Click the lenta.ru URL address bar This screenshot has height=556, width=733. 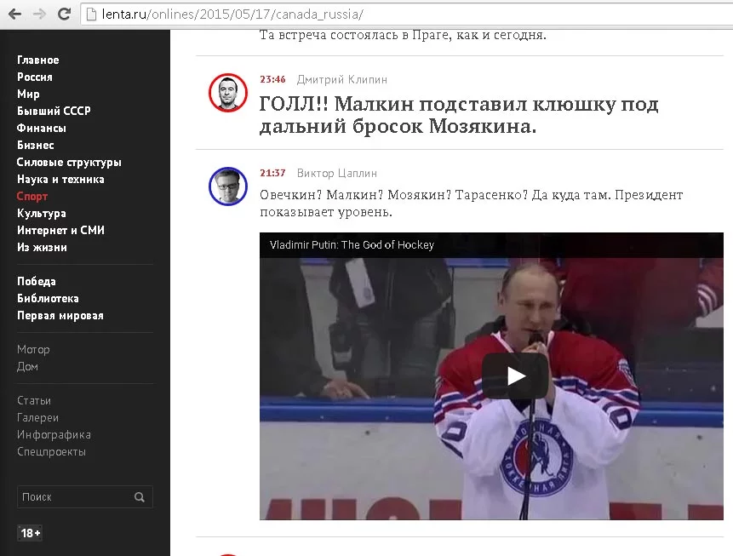pyautogui.click(x=407, y=14)
